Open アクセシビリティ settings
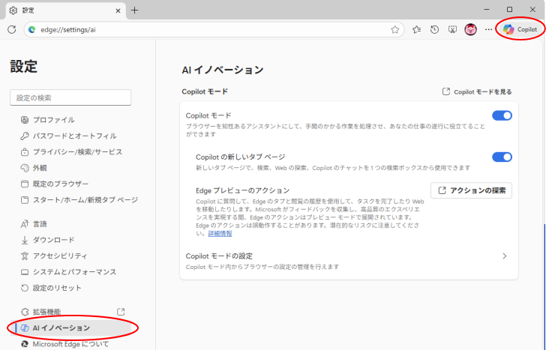This screenshot has height=350, width=546. point(54,256)
